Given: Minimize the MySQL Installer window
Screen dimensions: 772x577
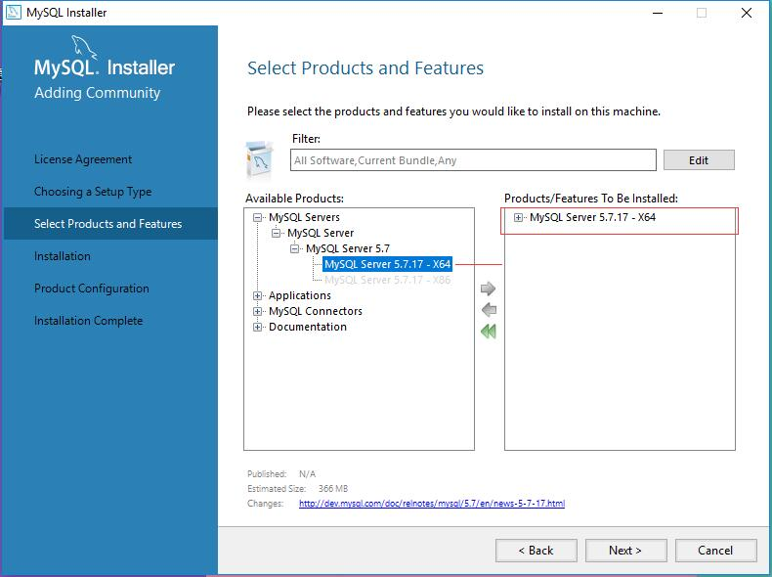Looking at the screenshot, I should tap(658, 13).
